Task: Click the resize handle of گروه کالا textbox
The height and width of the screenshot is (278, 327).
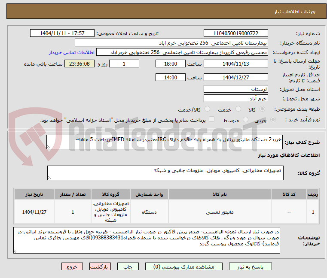Action: [49, 178]
